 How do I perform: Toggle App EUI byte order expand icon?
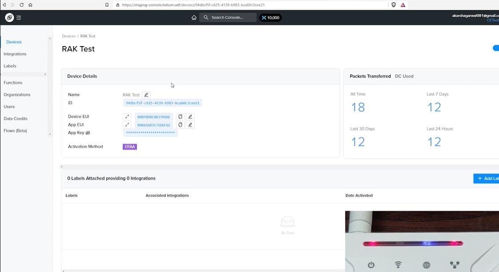point(127,125)
